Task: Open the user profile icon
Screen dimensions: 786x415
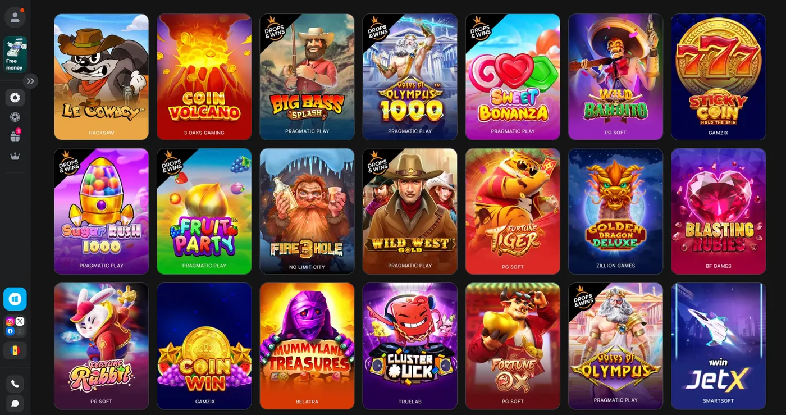Action: coord(15,17)
